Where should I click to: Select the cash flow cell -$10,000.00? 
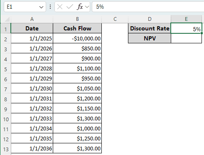click(x=77, y=38)
